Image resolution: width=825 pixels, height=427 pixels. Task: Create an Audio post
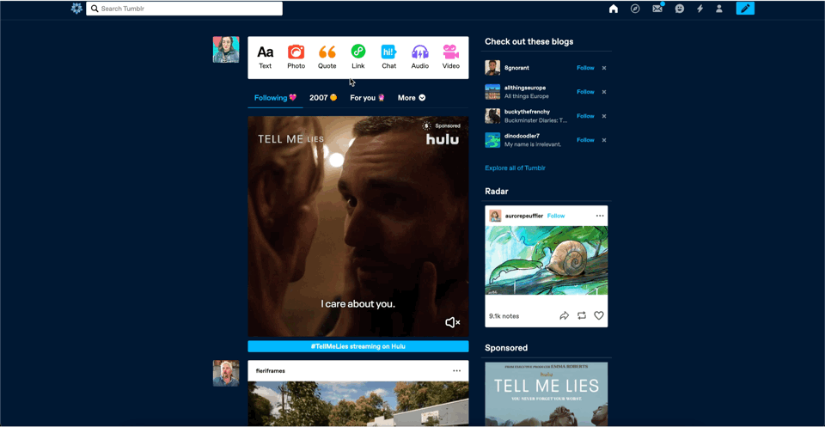click(420, 58)
